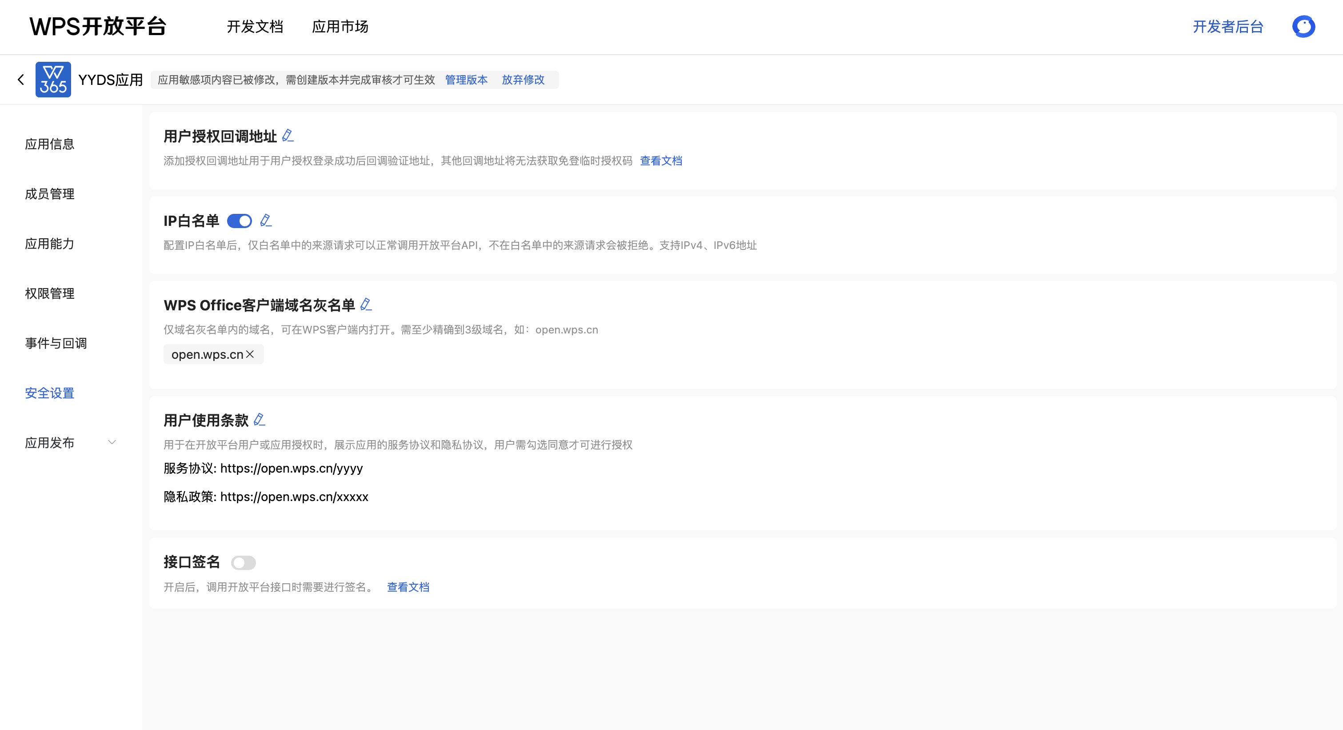Enable the 接口签名 toggle switch
The height and width of the screenshot is (730, 1343).
[x=244, y=563]
